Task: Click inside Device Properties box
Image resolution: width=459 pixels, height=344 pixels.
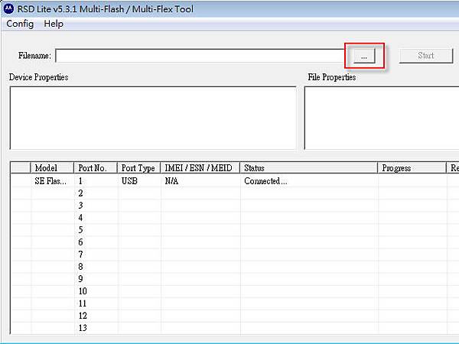Action: [153, 118]
